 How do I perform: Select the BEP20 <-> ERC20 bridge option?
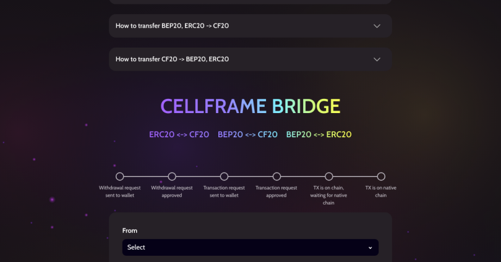click(x=319, y=134)
